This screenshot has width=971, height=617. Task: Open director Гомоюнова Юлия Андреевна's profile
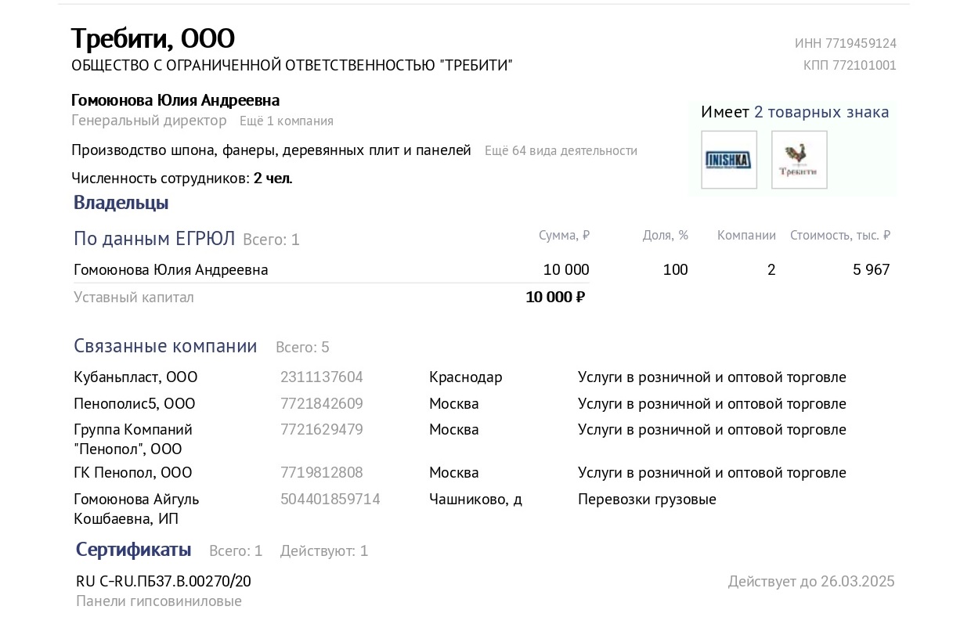click(x=175, y=100)
